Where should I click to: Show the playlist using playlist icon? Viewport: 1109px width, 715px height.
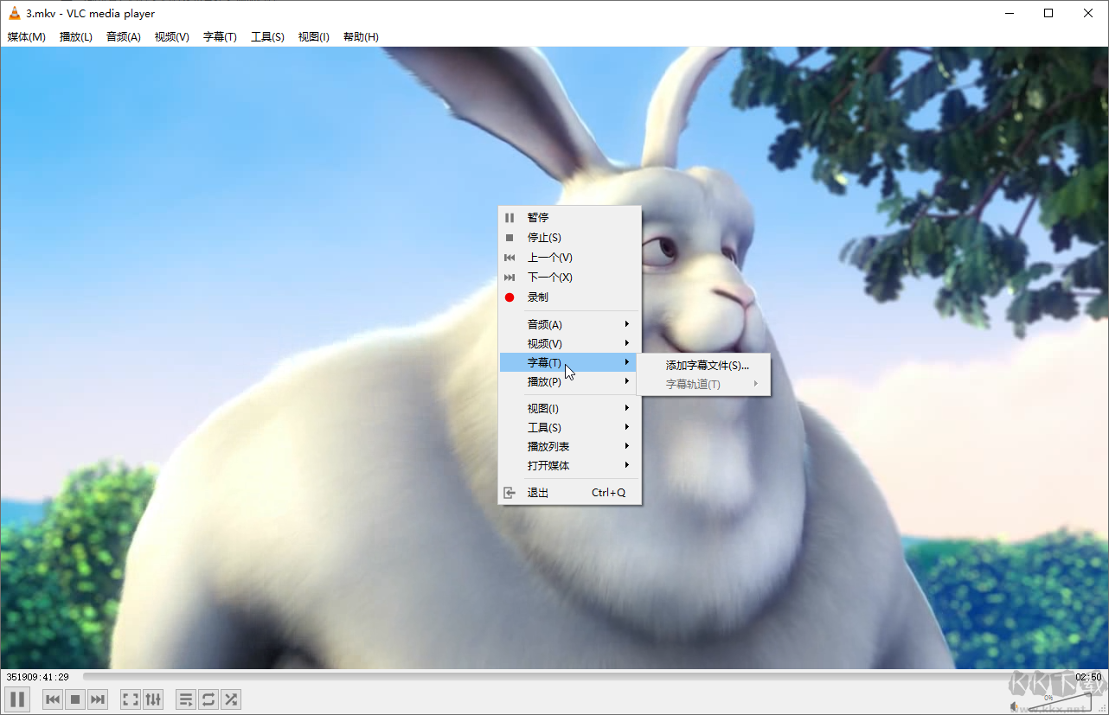(185, 699)
